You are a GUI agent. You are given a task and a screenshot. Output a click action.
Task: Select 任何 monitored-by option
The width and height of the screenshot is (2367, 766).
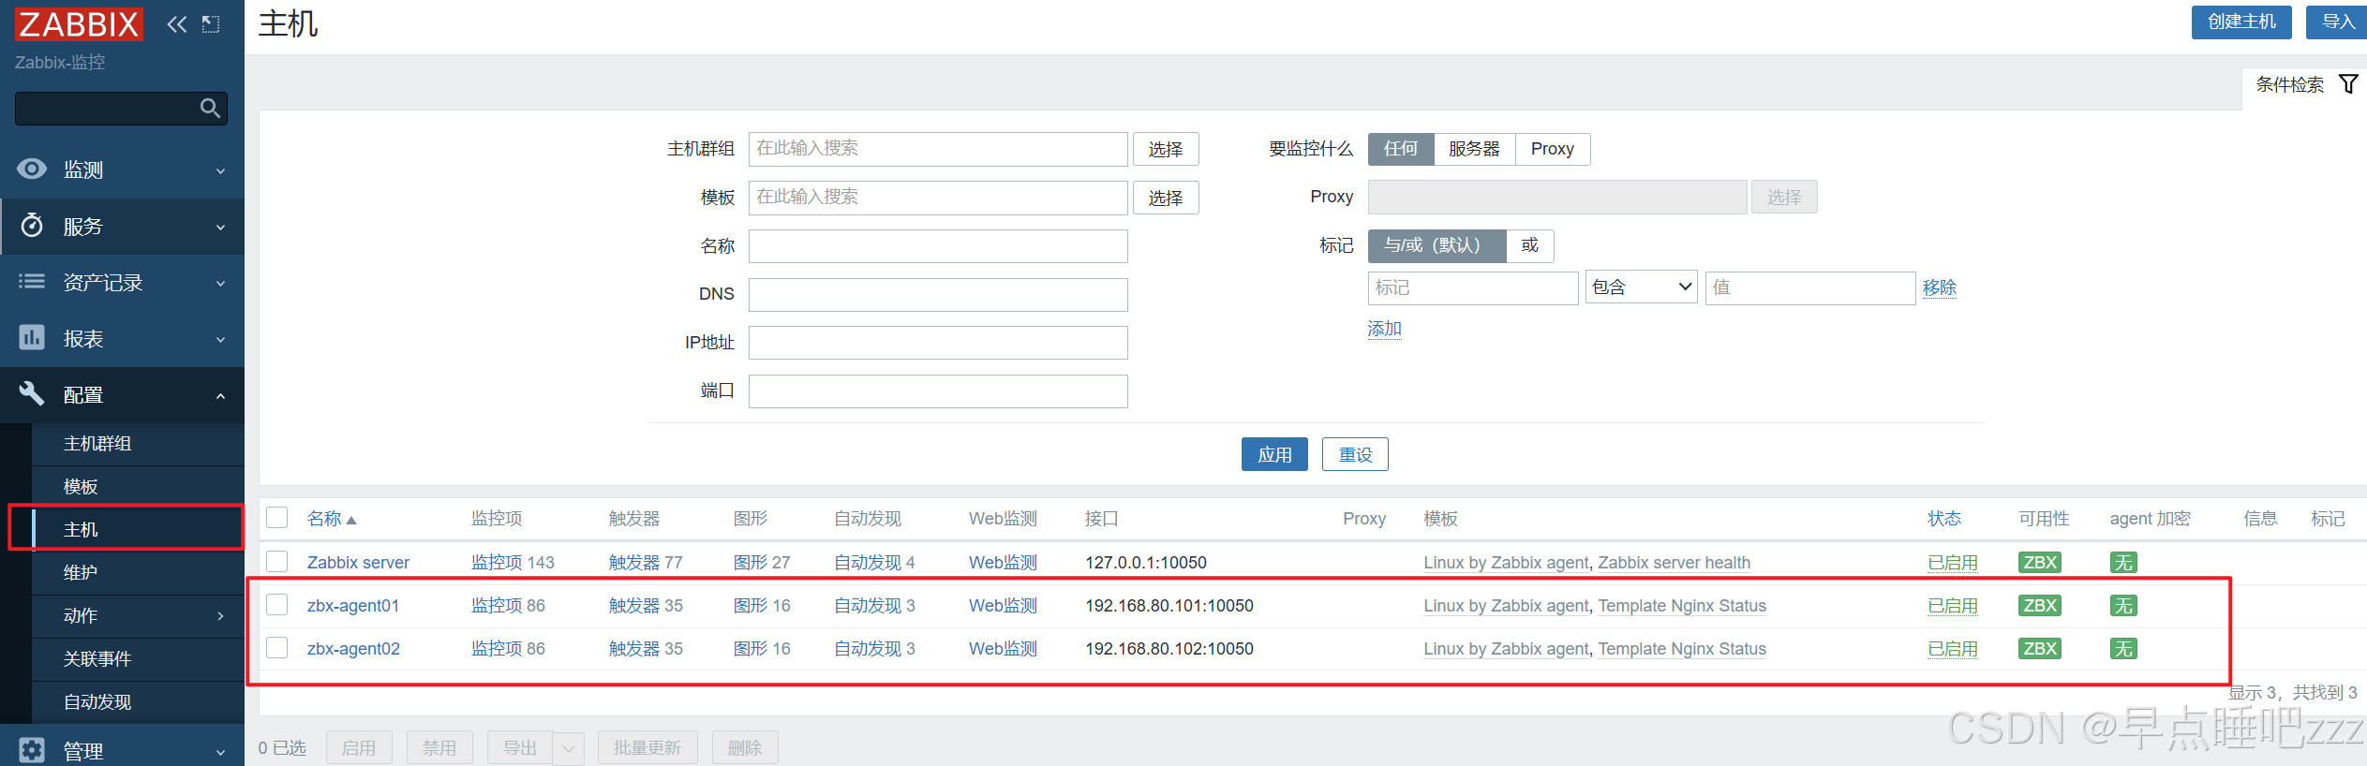coord(1401,149)
